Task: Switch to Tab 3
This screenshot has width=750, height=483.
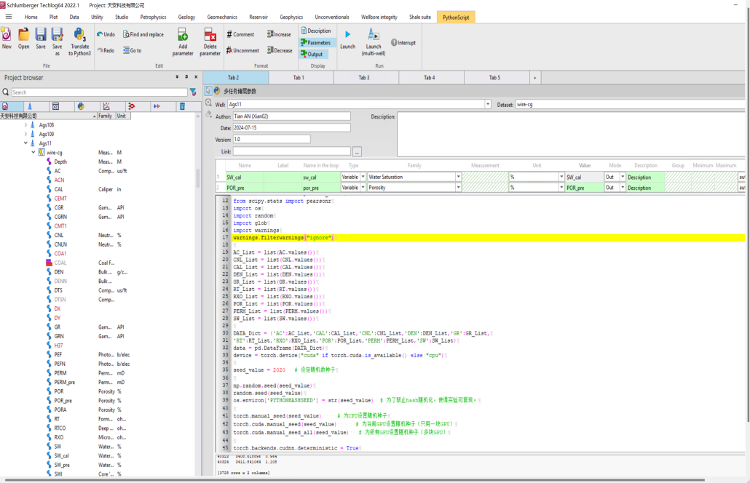Action: (x=363, y=78)
